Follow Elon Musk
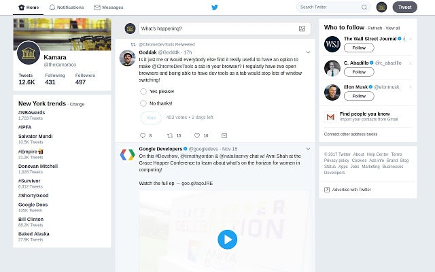Image resolution: width=435 pixels, height=272 pixels. [x=359, y=96]
